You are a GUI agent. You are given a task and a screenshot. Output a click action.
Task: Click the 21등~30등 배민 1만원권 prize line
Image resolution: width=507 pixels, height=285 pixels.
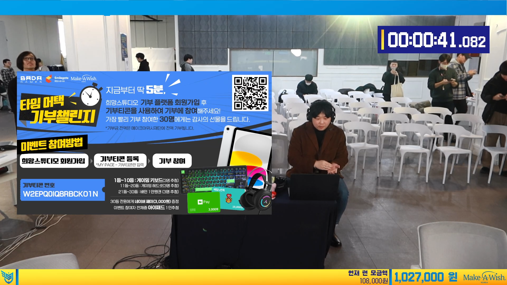point(148,192)
